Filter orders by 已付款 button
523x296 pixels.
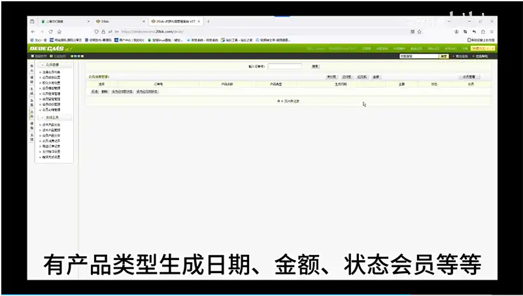point(346,77)
